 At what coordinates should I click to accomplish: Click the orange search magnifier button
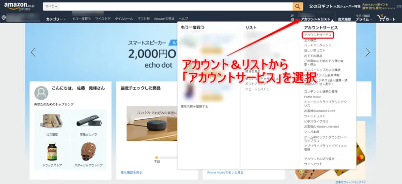pos(298,6)
